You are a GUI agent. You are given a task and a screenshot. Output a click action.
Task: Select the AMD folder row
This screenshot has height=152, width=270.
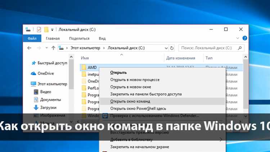[x=162, y=68]
